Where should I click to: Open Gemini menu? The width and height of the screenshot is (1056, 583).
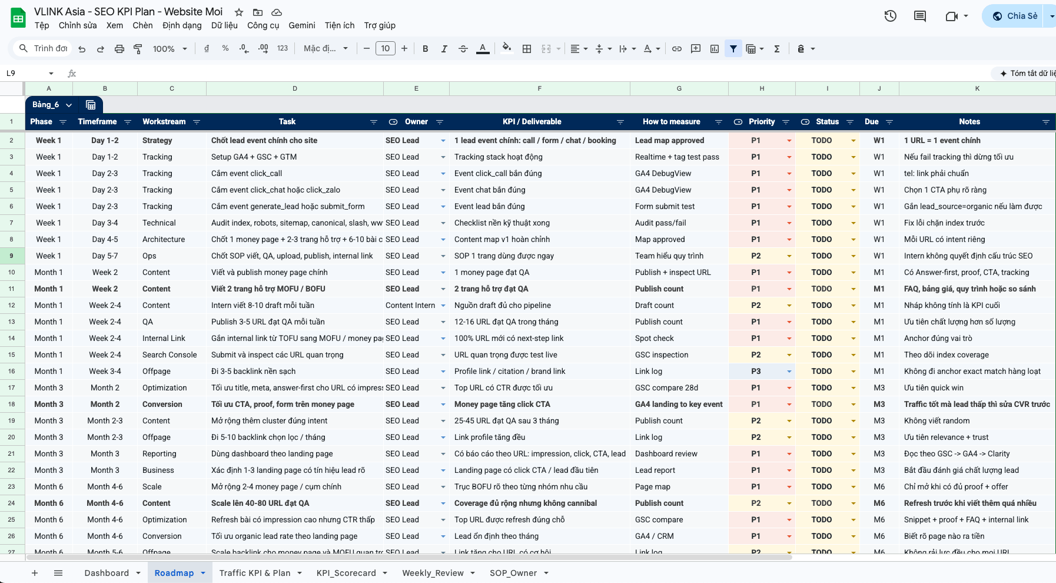302,25
